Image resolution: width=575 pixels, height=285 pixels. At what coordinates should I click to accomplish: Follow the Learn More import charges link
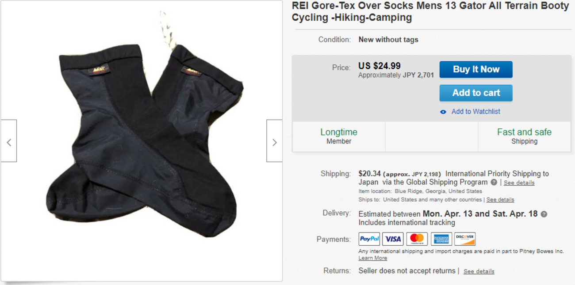click(372, 258)
